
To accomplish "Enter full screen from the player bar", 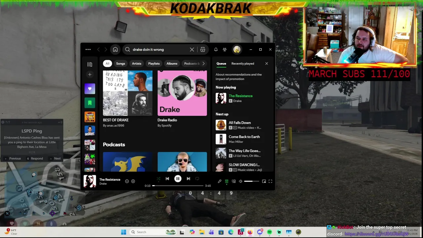I will 270,181.
